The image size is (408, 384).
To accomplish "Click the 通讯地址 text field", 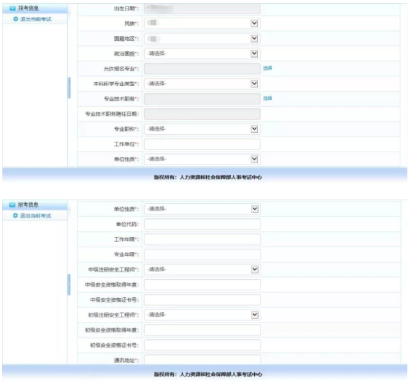I will (202, 359).
